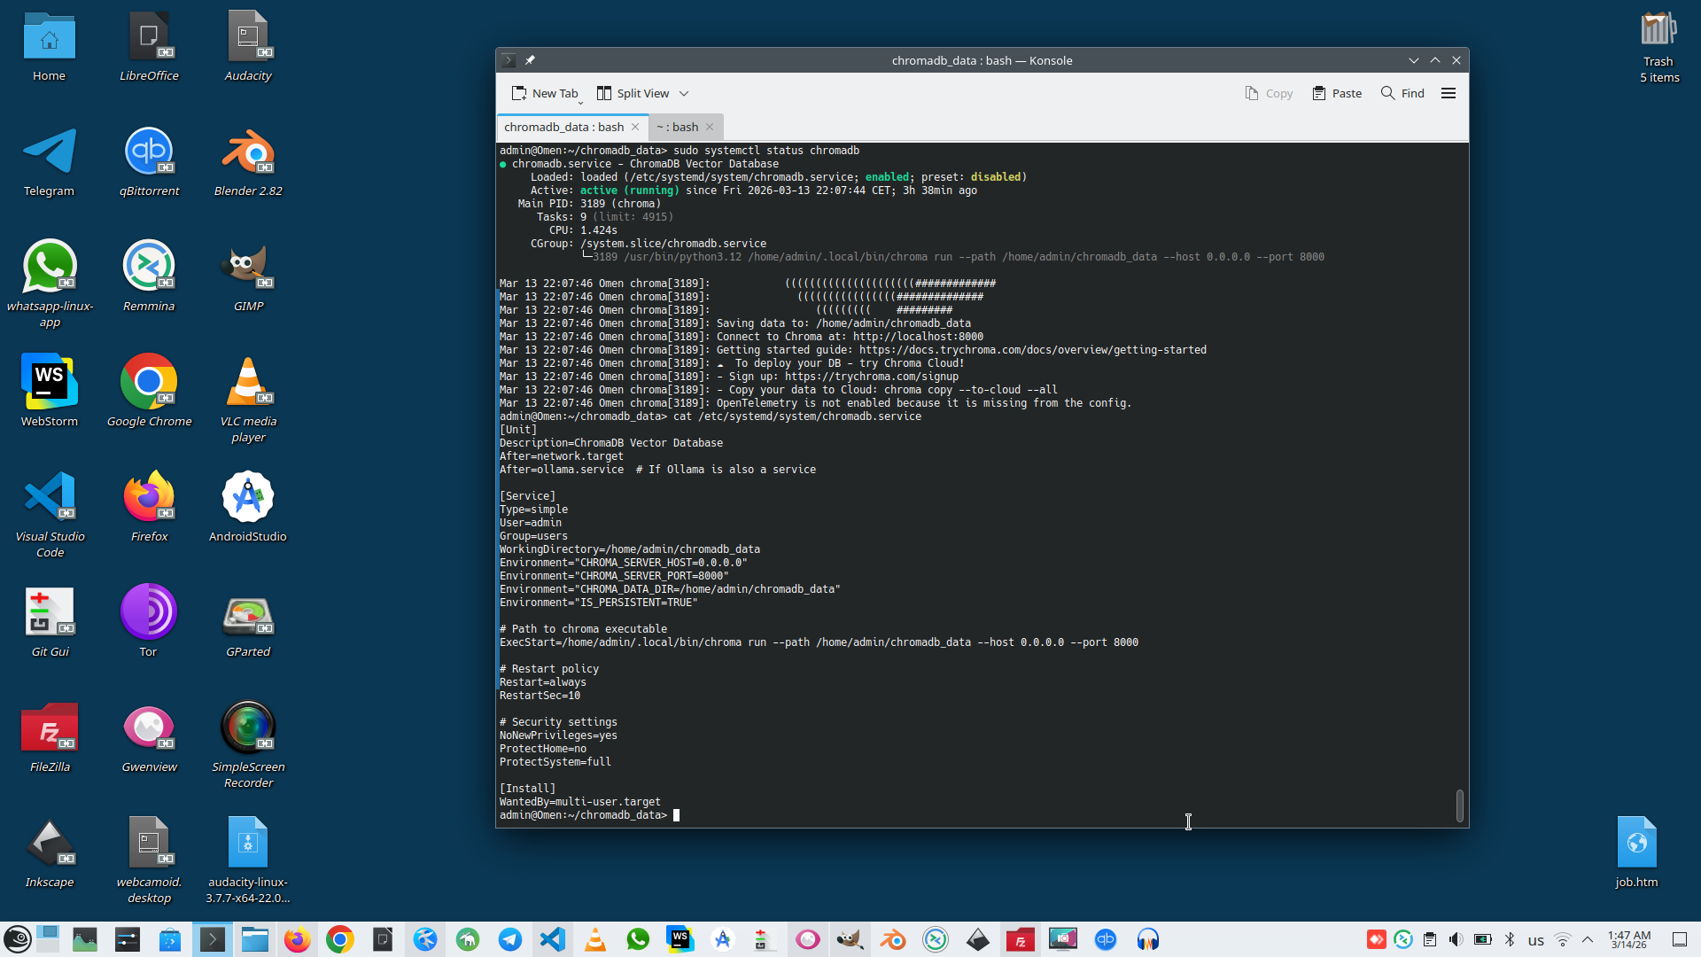Click the clock showing 1:47 AM

point(1629,939)
